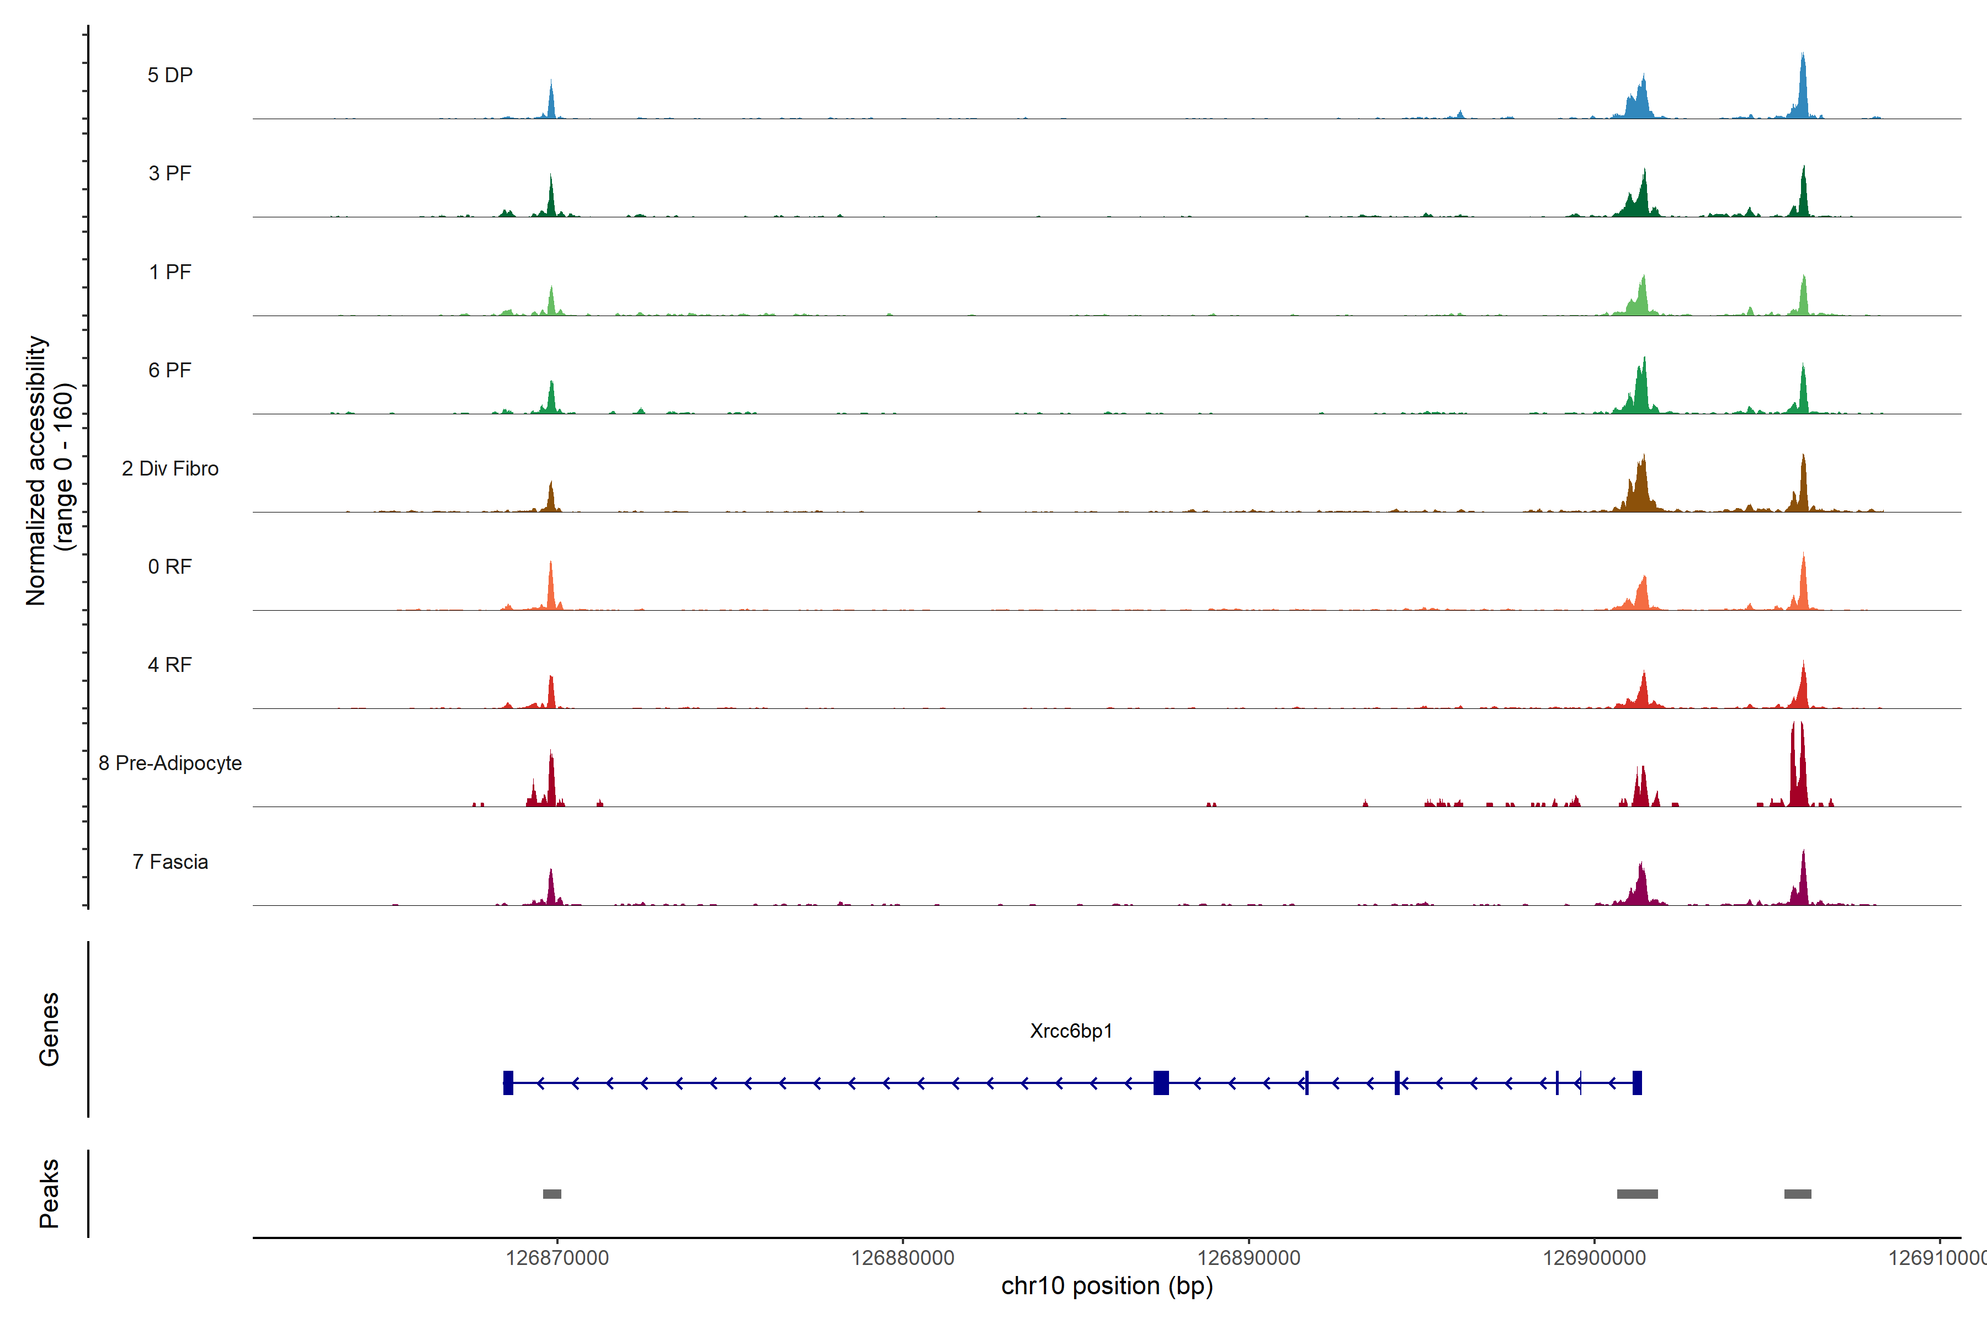Screen dimensions: 1987x1324
Task: Click the rightmost gray peak bar
Action: (x=1798, y=1194)
